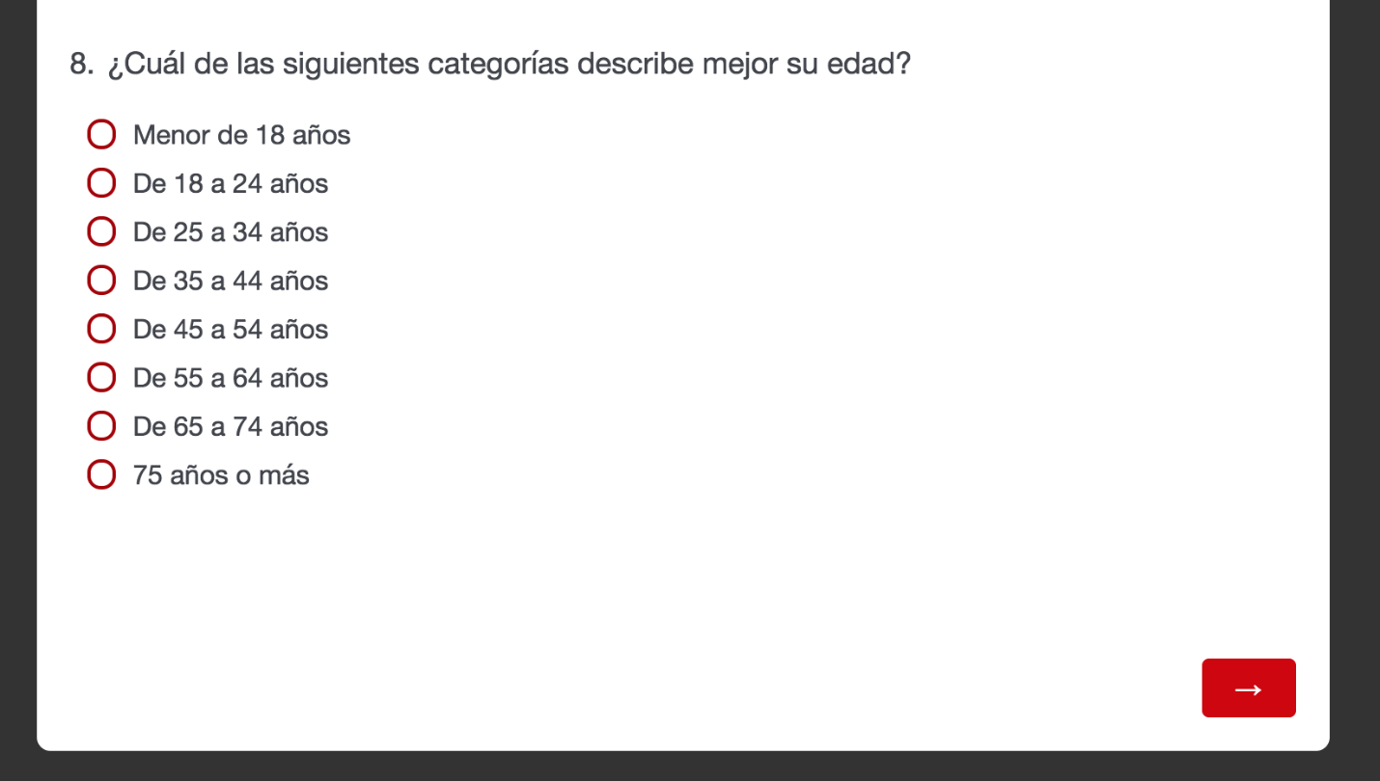Select the 'Menor de 18 años' radio circle
Image resolution: width=1380 pixels, height=781 pixels.
(x=101, y=134)
